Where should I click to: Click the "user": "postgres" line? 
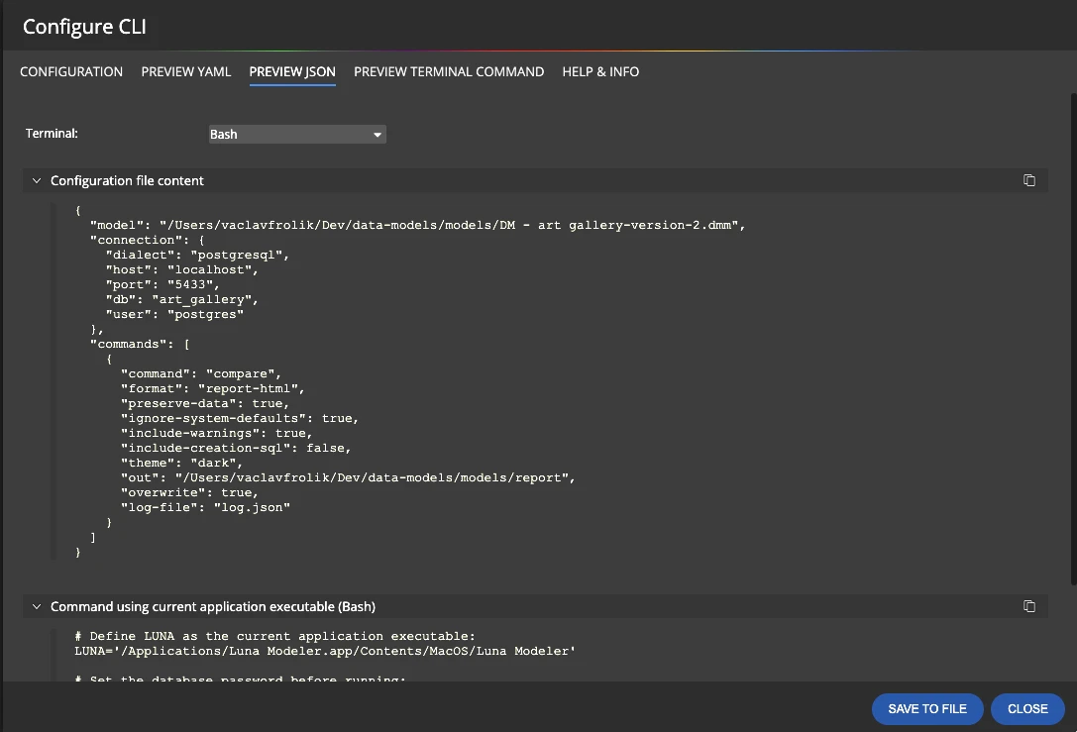point(174,315)
